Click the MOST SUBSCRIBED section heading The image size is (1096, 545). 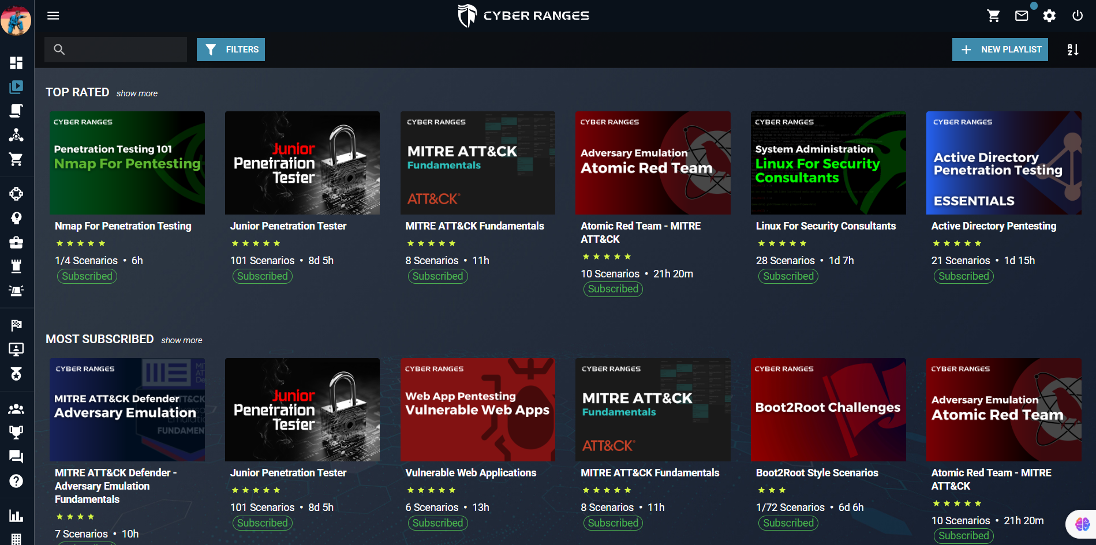100,339
